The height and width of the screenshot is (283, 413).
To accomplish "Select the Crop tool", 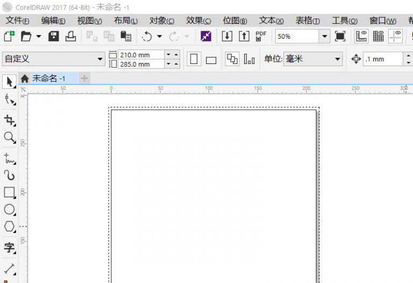I will pyautogui.click(x=10, y=120).
